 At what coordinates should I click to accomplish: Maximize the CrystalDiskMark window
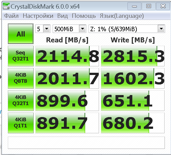[x=149, y=6]
